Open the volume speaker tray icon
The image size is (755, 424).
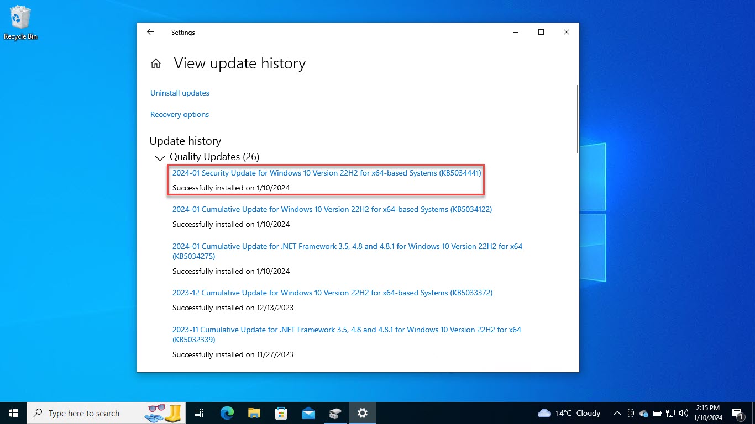coord(684,413)
